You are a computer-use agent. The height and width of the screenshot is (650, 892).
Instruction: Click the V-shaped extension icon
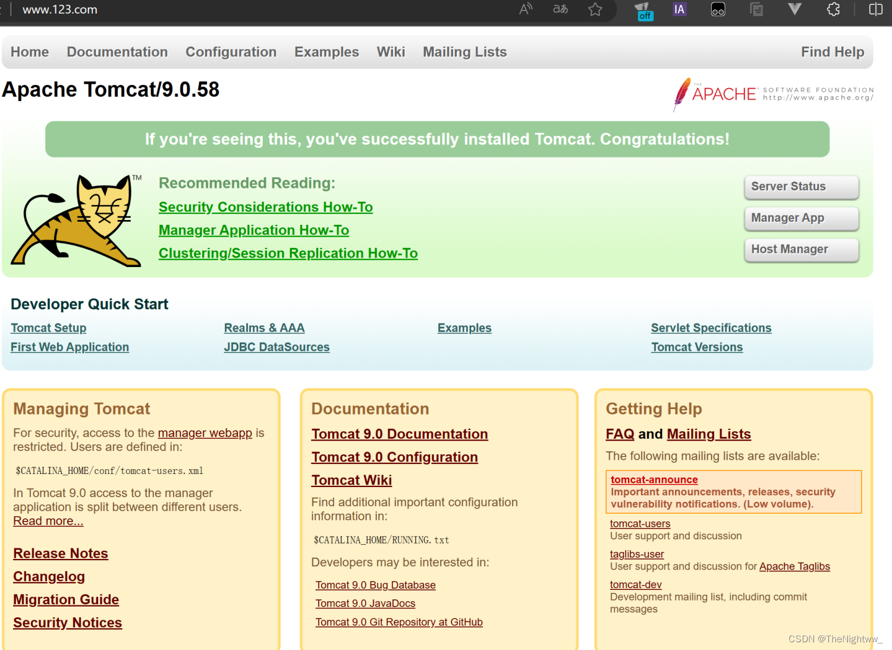tap(794, 9)
